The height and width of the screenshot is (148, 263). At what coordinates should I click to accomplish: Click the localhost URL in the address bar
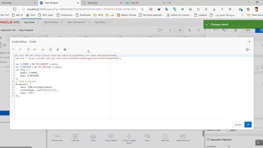tap(82, 9)
